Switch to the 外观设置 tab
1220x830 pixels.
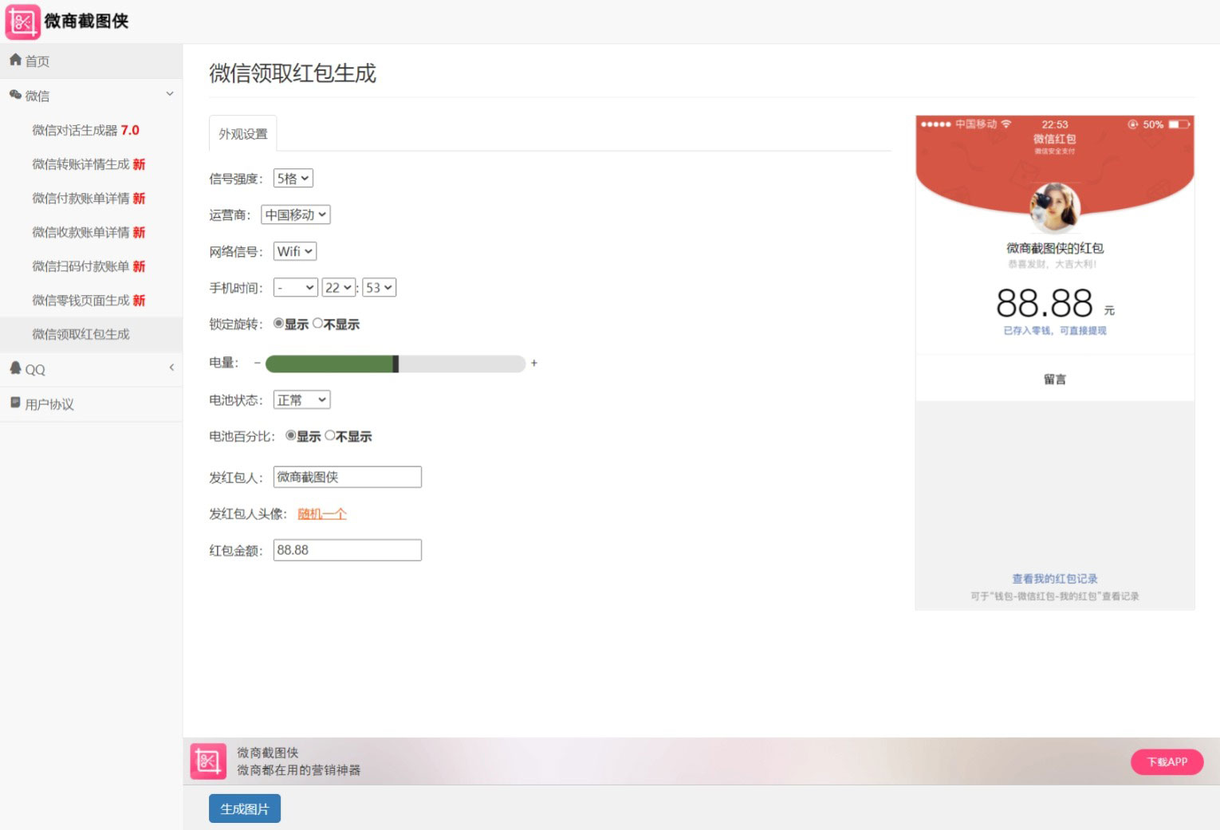click(x=243, y=134)
